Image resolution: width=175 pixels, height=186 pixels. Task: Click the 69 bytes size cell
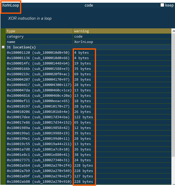[x=122, y=74]
